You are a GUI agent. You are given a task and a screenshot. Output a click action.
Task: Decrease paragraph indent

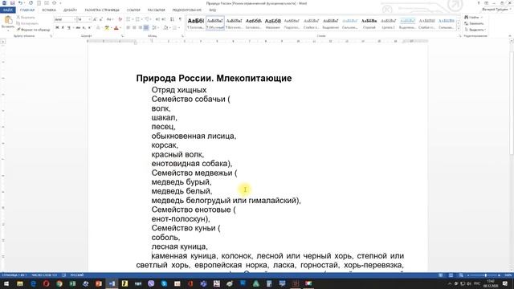click(x=157, y=19)
